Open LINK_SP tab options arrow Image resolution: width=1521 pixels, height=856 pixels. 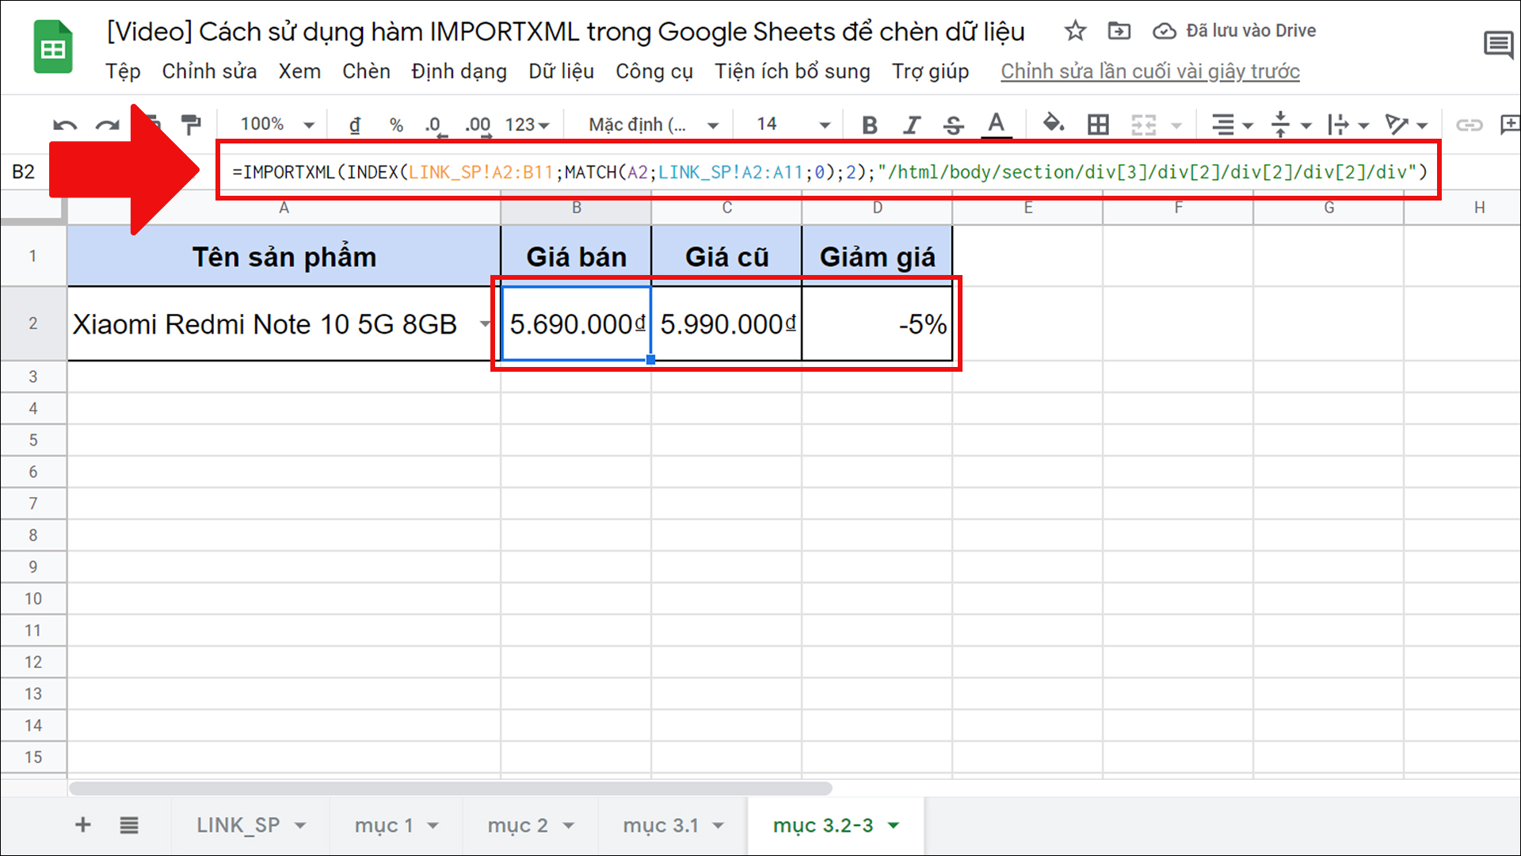(300, 826)
